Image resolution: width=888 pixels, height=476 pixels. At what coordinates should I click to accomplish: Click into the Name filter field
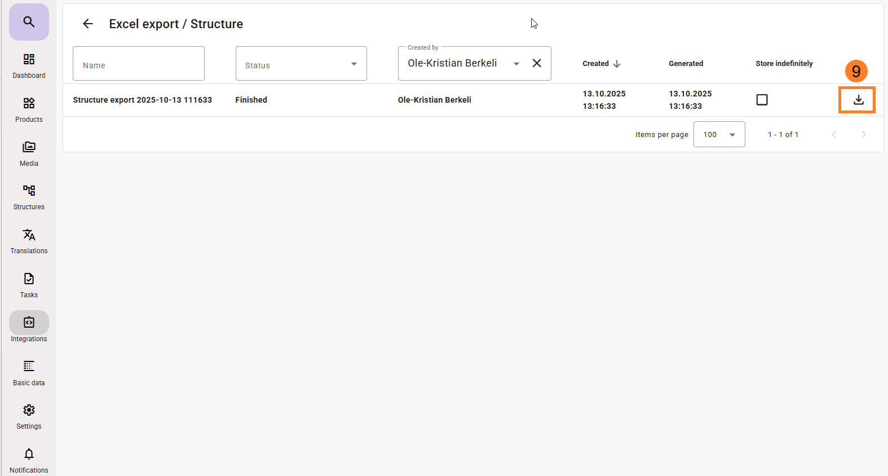pyautogui.click(x=139, y=64)
